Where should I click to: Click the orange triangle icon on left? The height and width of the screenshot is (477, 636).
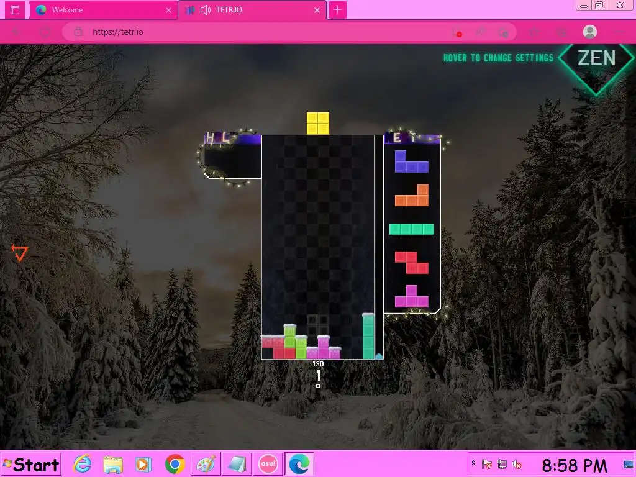point(19,253)
